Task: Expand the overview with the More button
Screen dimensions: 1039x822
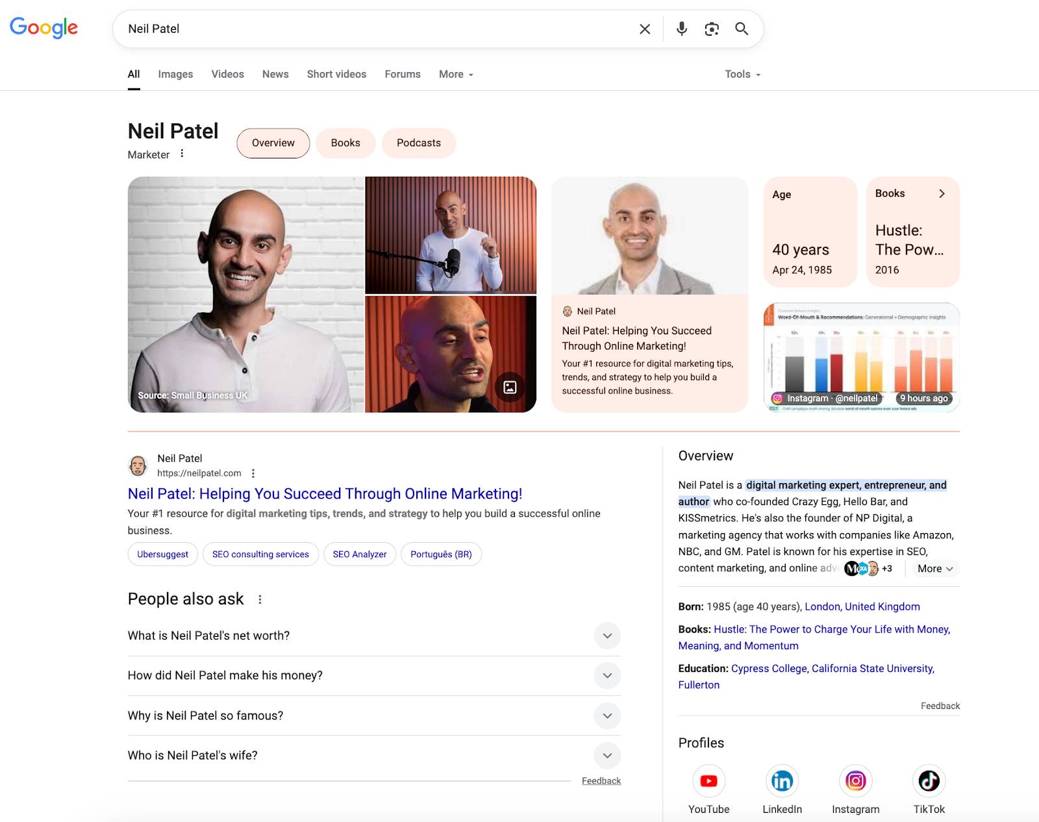Action: pyautogui.click(x=935, y=569)
